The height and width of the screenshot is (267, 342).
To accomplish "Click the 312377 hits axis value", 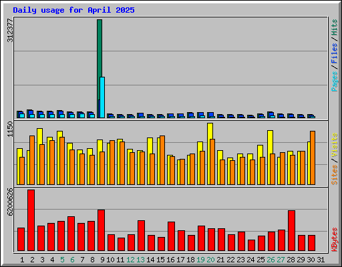I will (10, 30).
